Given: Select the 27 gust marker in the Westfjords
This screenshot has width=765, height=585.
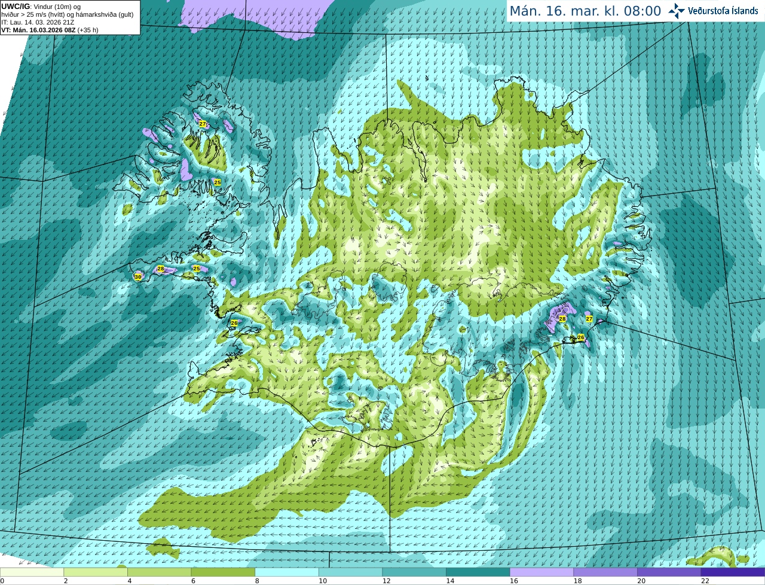Looking at the screenshot, I should (x=203, y=124).
